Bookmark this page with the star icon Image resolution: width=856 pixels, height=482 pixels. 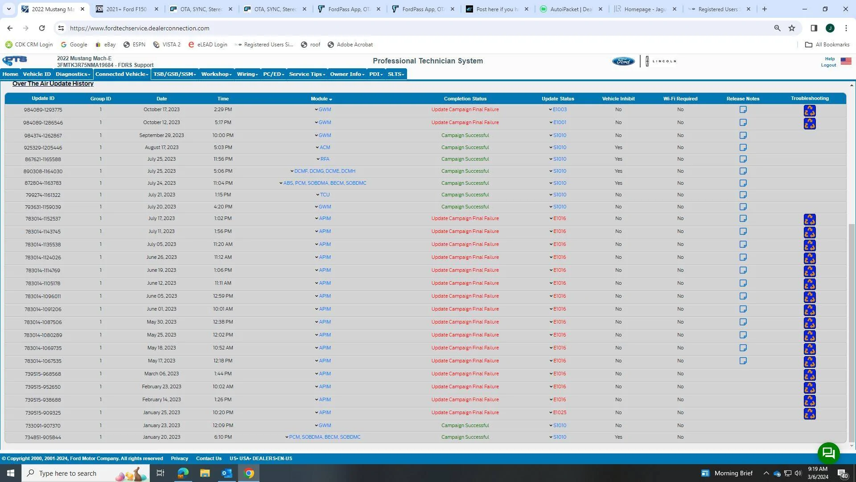pos(792,28)
